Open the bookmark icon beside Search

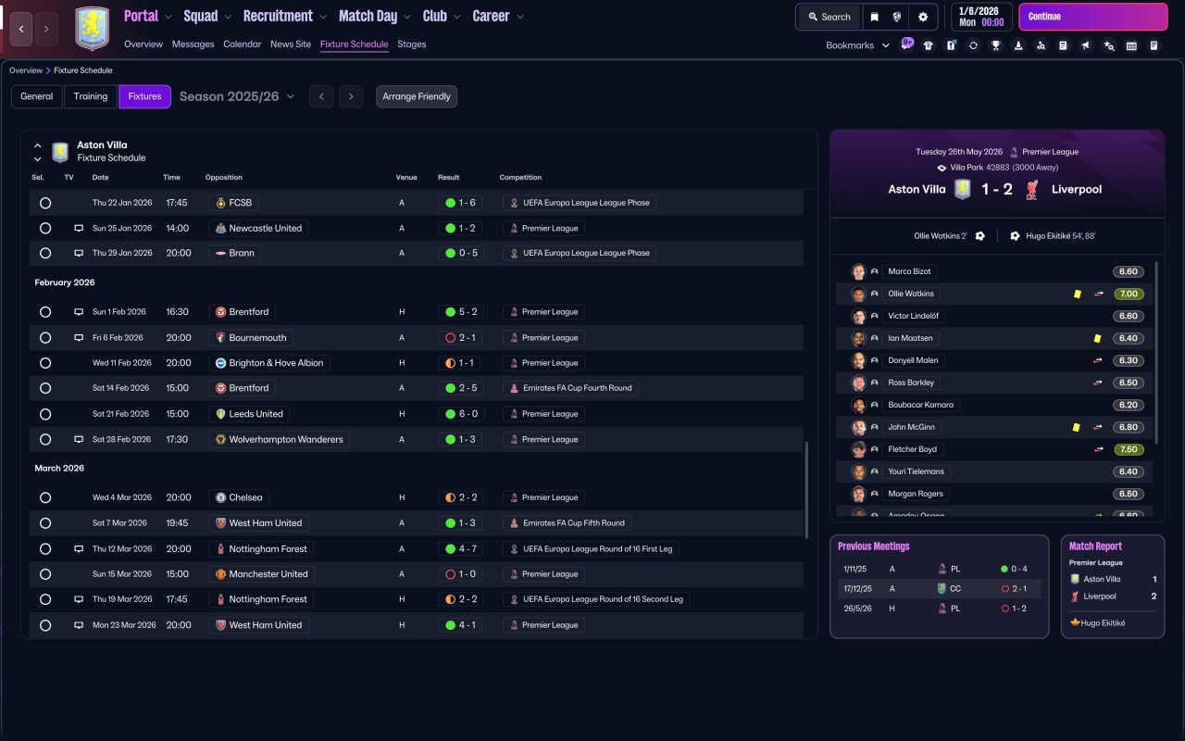point(875,17)
